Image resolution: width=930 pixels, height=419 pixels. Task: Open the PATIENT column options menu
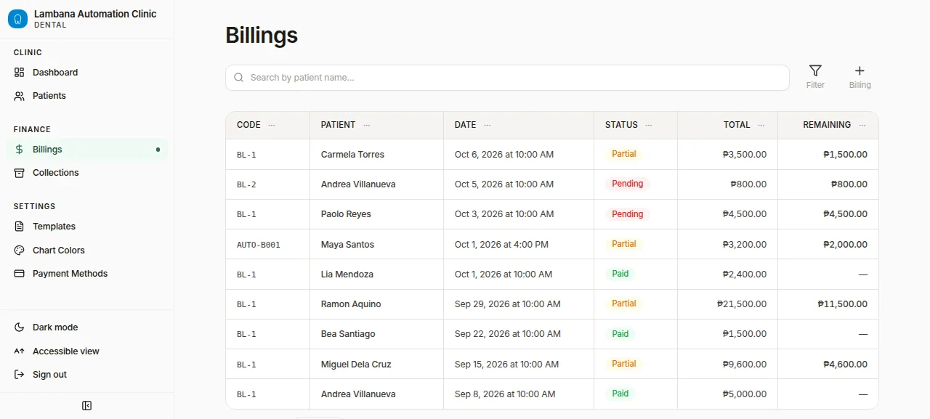tap(367, 125)
